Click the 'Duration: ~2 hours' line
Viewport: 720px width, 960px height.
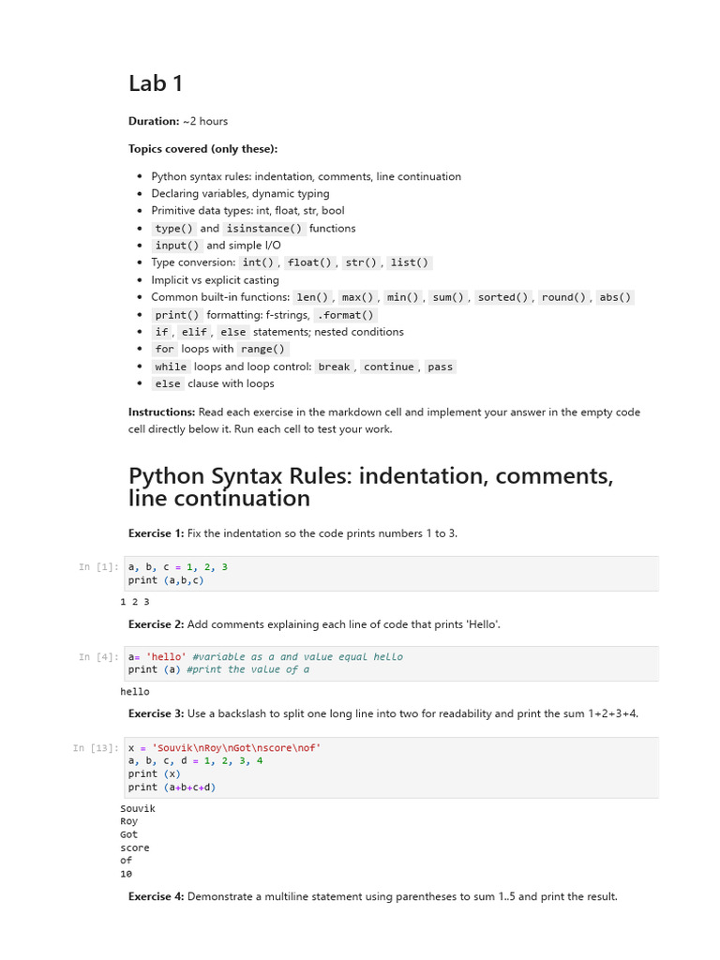click(178, 121)
